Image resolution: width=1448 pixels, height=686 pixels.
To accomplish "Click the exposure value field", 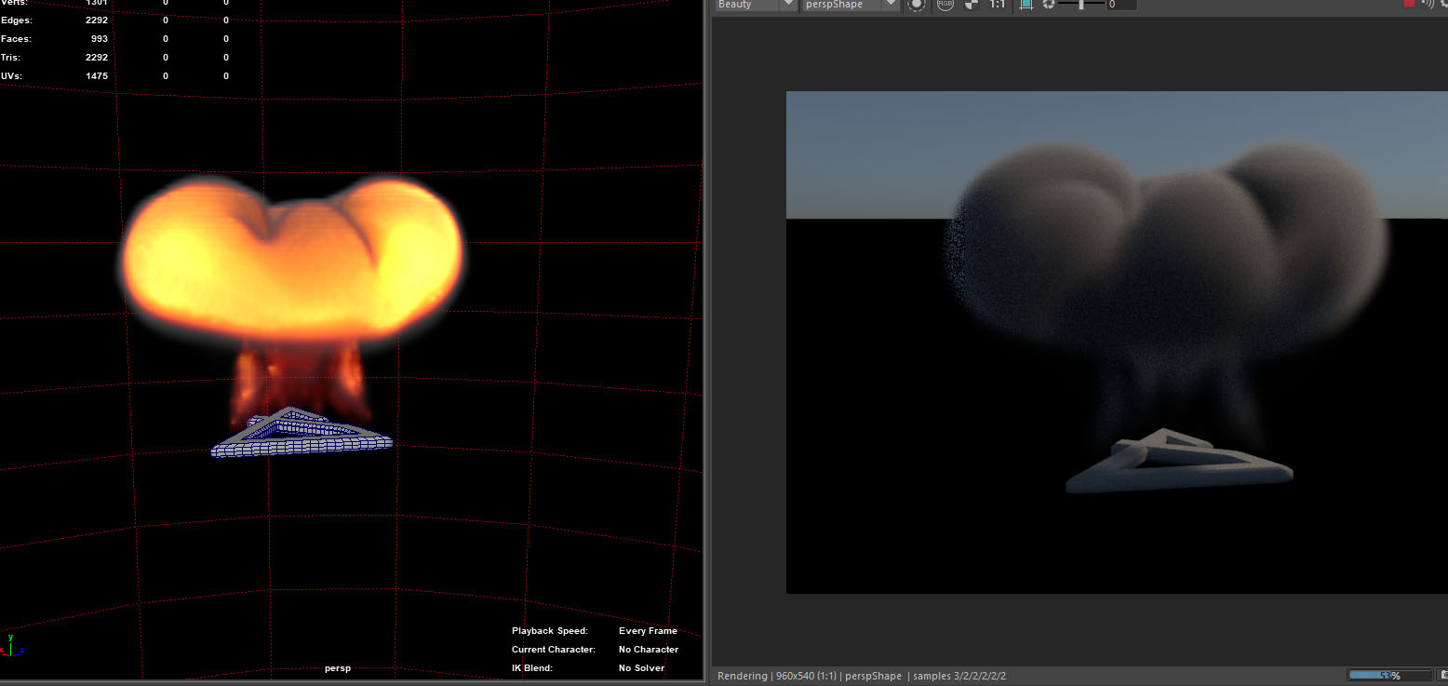I will [1120, 5].
